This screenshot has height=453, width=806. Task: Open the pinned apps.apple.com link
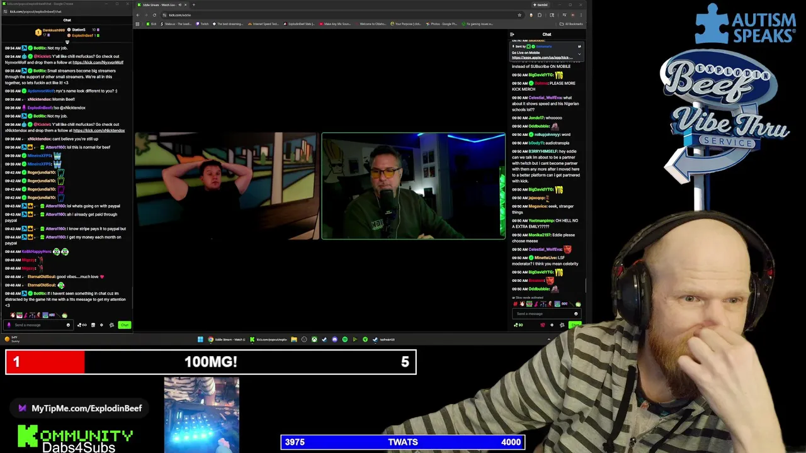coord(543,58)
